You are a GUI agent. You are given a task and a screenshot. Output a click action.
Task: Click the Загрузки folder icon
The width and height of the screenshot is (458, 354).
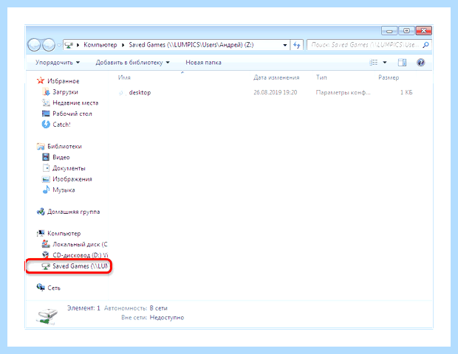pos(46,92)
